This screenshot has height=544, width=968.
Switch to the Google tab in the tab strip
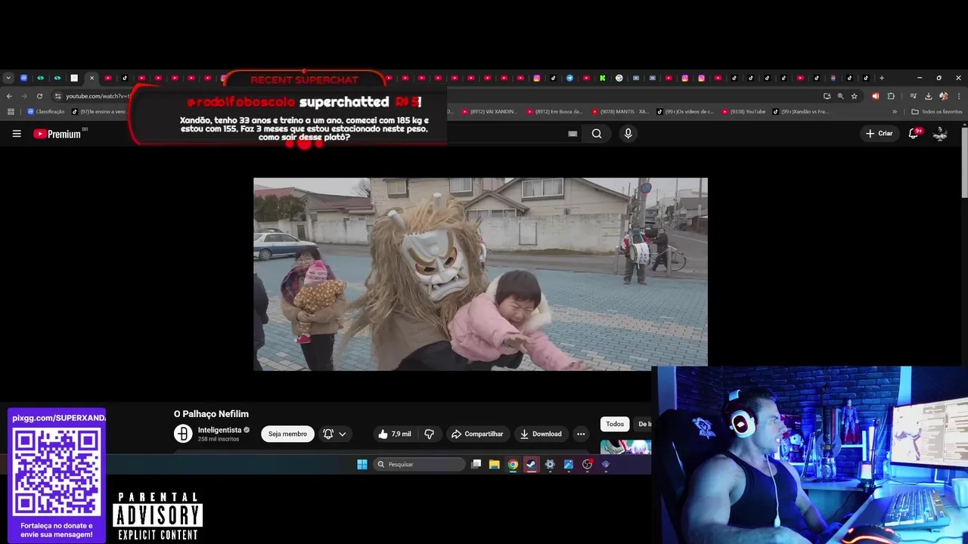click(619, 78)
